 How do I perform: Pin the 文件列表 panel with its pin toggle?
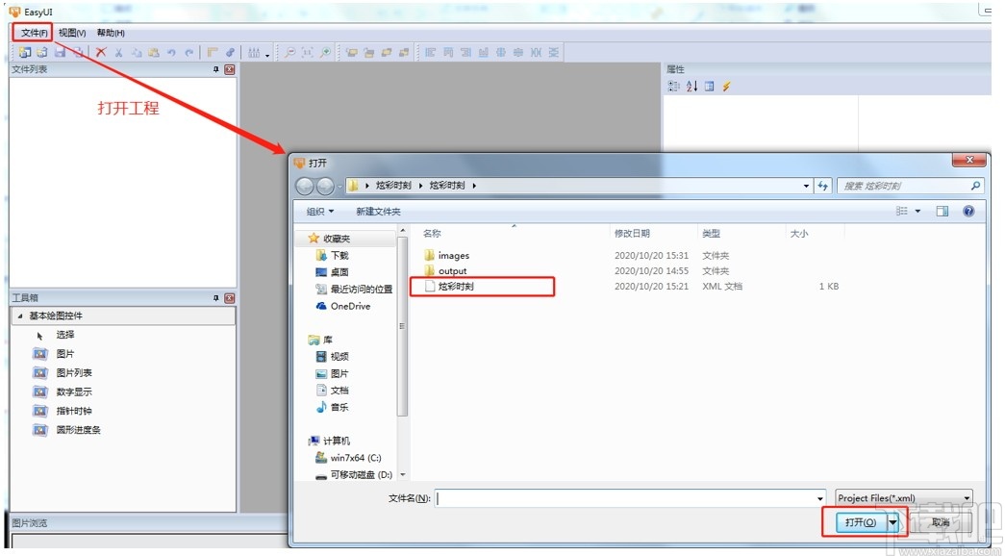216,68
